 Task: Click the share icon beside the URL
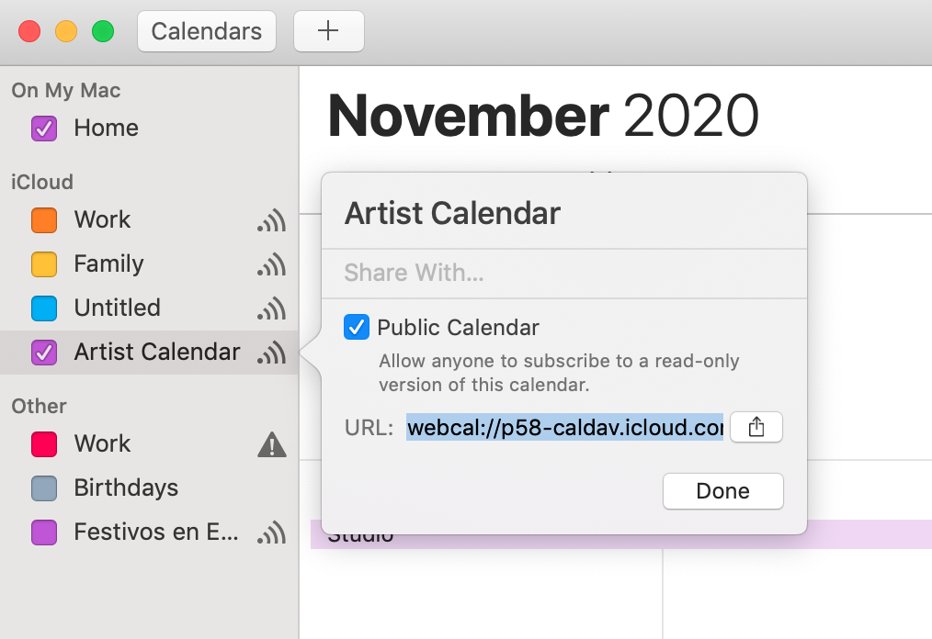(756, 427)
